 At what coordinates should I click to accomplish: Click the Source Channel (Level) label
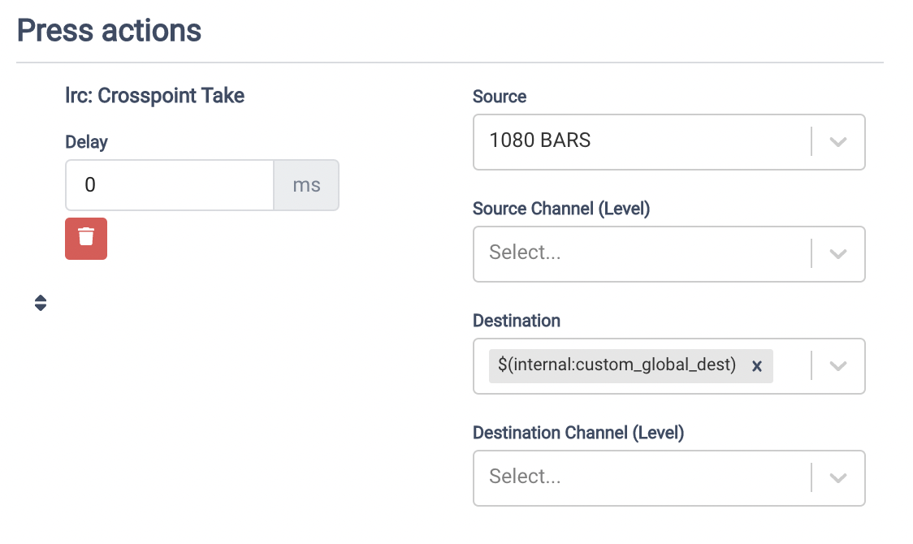pyautogui.click(x=561, y=209)
